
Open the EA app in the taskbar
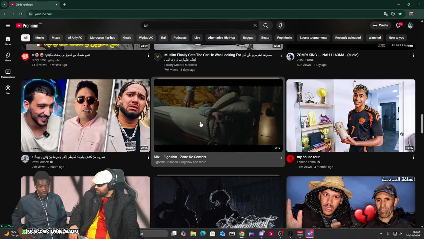click(x=310, y=234)
